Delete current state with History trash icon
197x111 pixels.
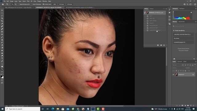[164, 45]
